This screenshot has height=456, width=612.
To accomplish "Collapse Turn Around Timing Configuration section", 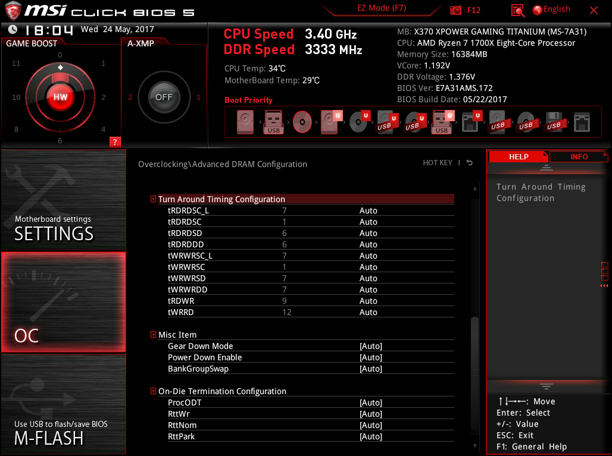I will pyautogui.click(x=153, y=199).
